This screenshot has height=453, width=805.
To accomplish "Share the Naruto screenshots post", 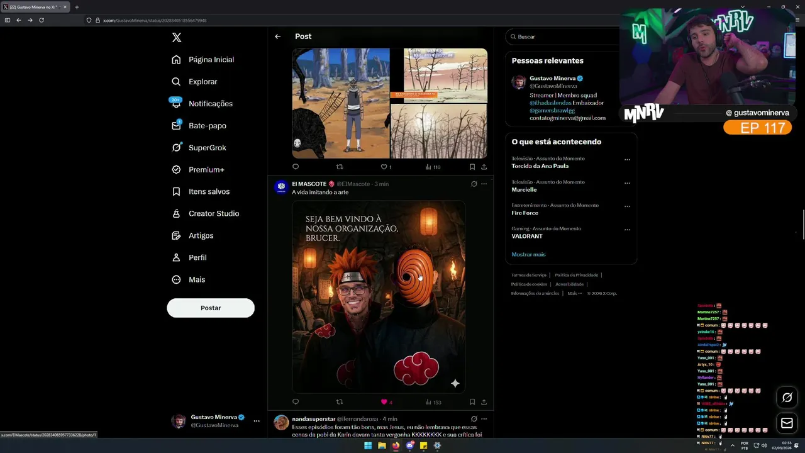I will coord(484,167).
